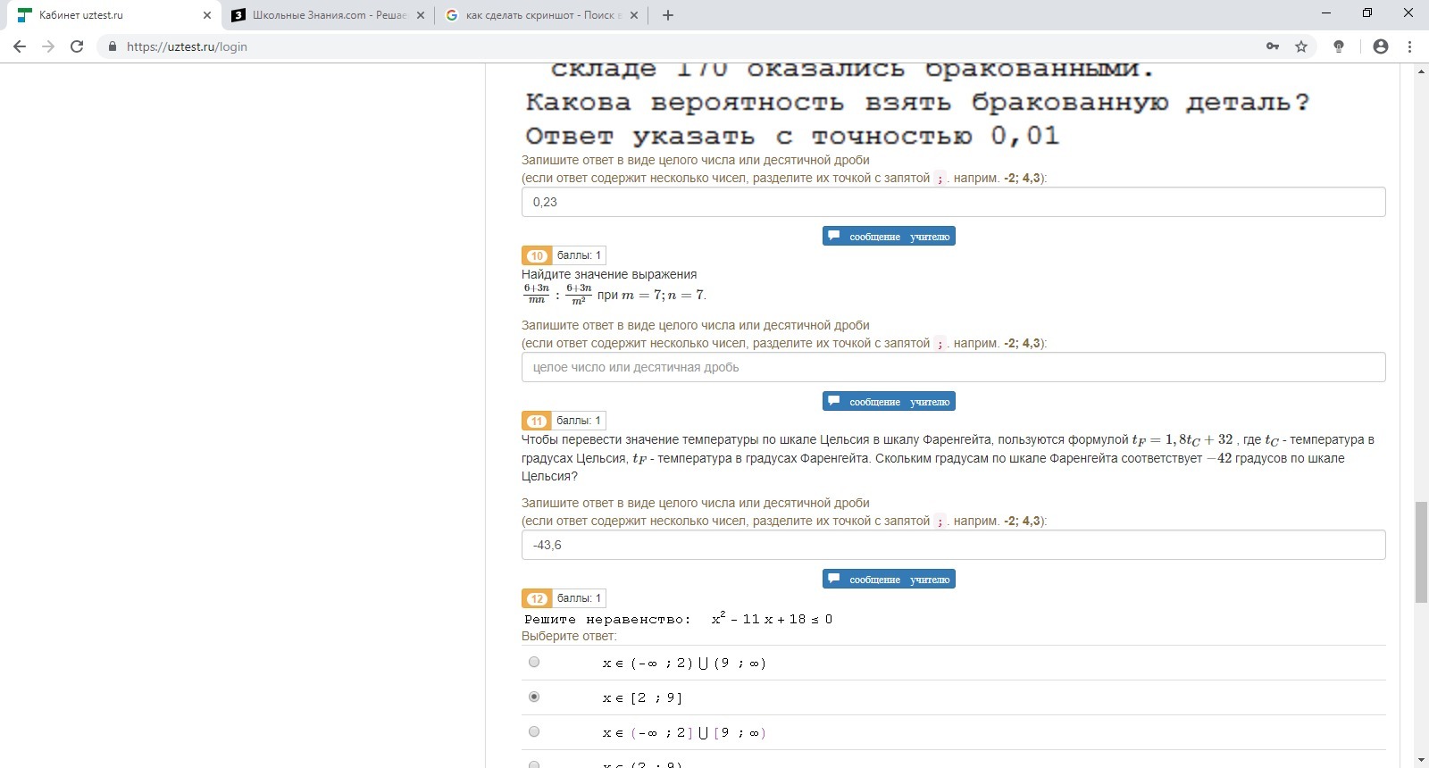This screenshot has width=1429, height=768.
Task: Click the empty answer field for question 10
Action: pyautogui.click(x=953, y=367)
